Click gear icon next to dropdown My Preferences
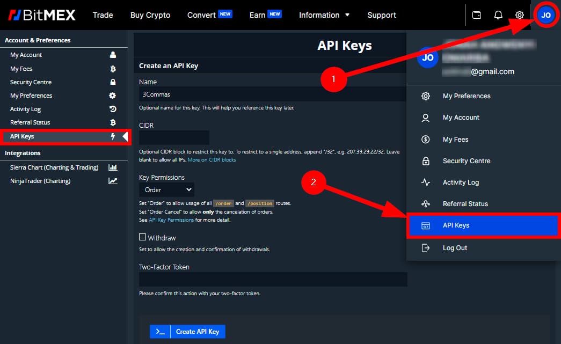561x344 pixels. [425, 96]
